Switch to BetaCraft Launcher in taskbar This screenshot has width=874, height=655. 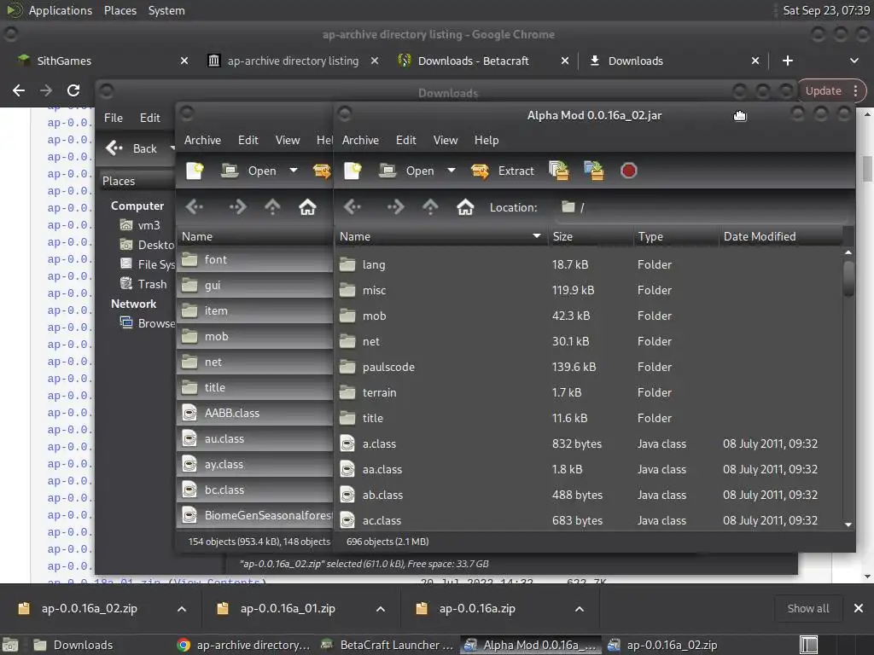[x=388, y=645]
